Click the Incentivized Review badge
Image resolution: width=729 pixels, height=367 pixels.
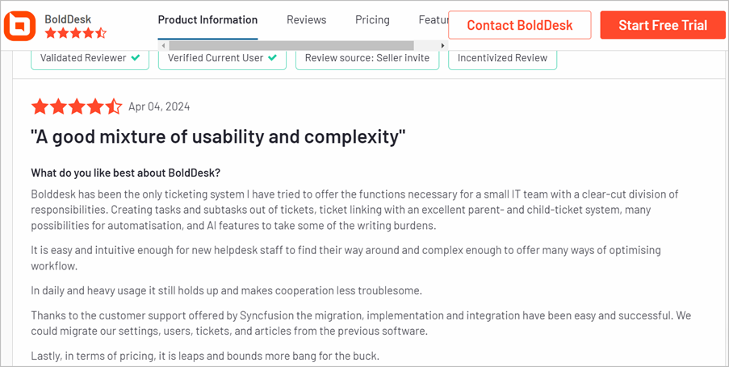[x=503, y=59]
